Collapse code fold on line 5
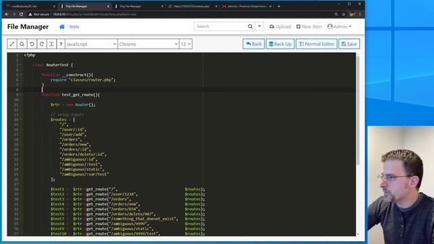Screen dimensions: 434x244 pos(20,75)
